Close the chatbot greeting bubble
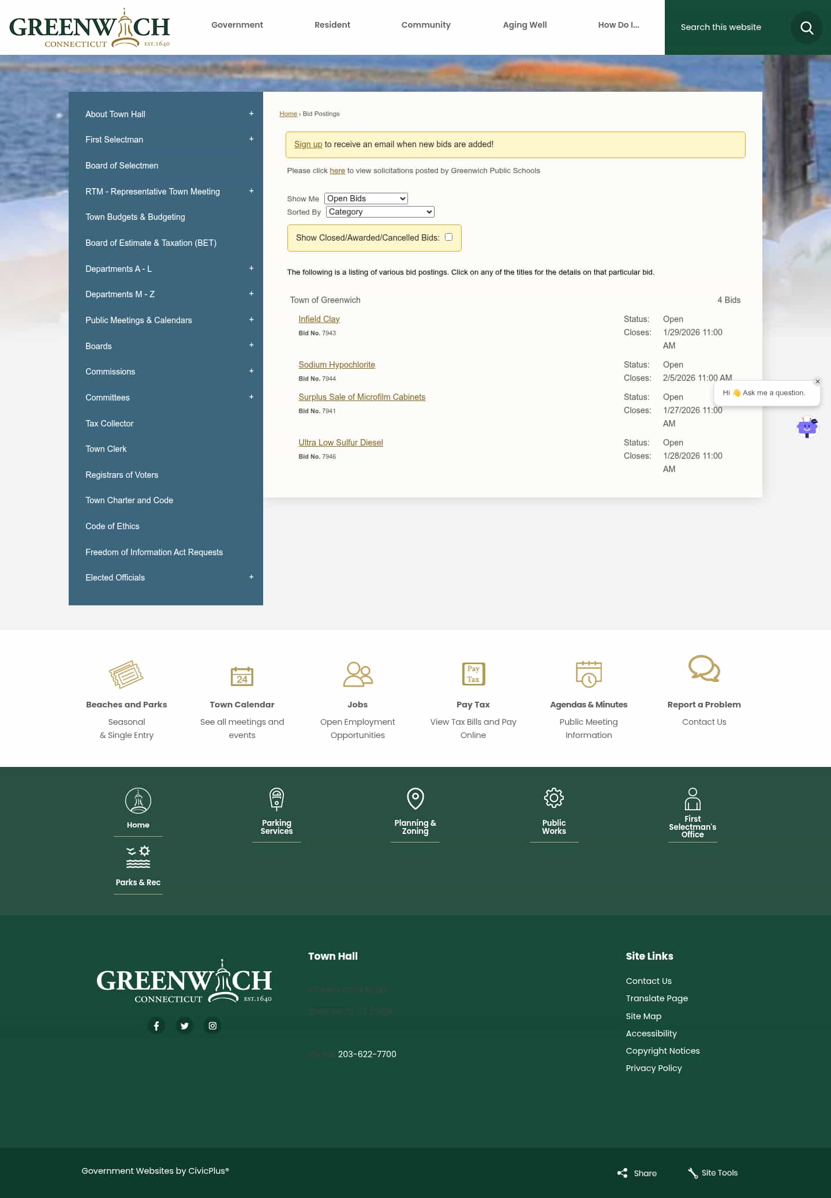Image resolution: width=831 pixels, height=1198 pixels. point(817,381)
